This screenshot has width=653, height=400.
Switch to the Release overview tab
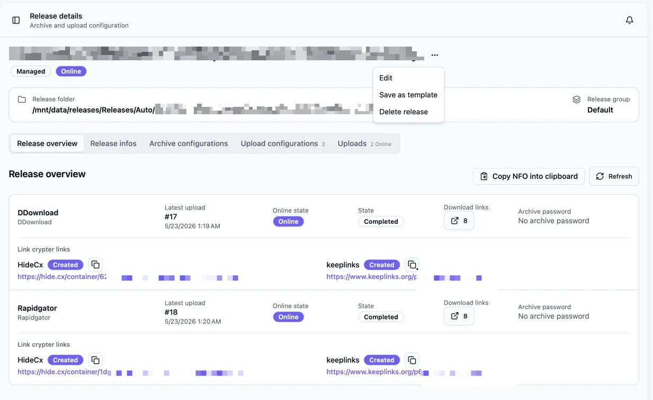[x=47, y=143]
